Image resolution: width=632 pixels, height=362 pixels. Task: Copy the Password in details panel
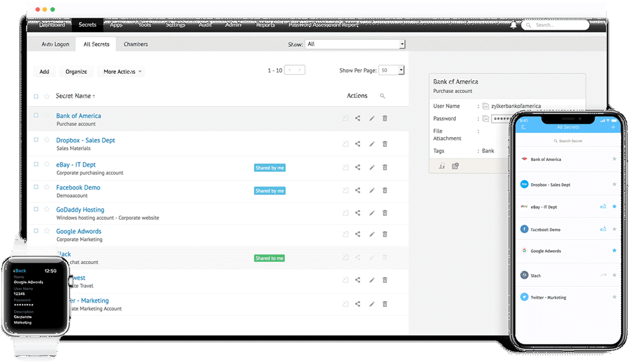[x=485, y=119]
